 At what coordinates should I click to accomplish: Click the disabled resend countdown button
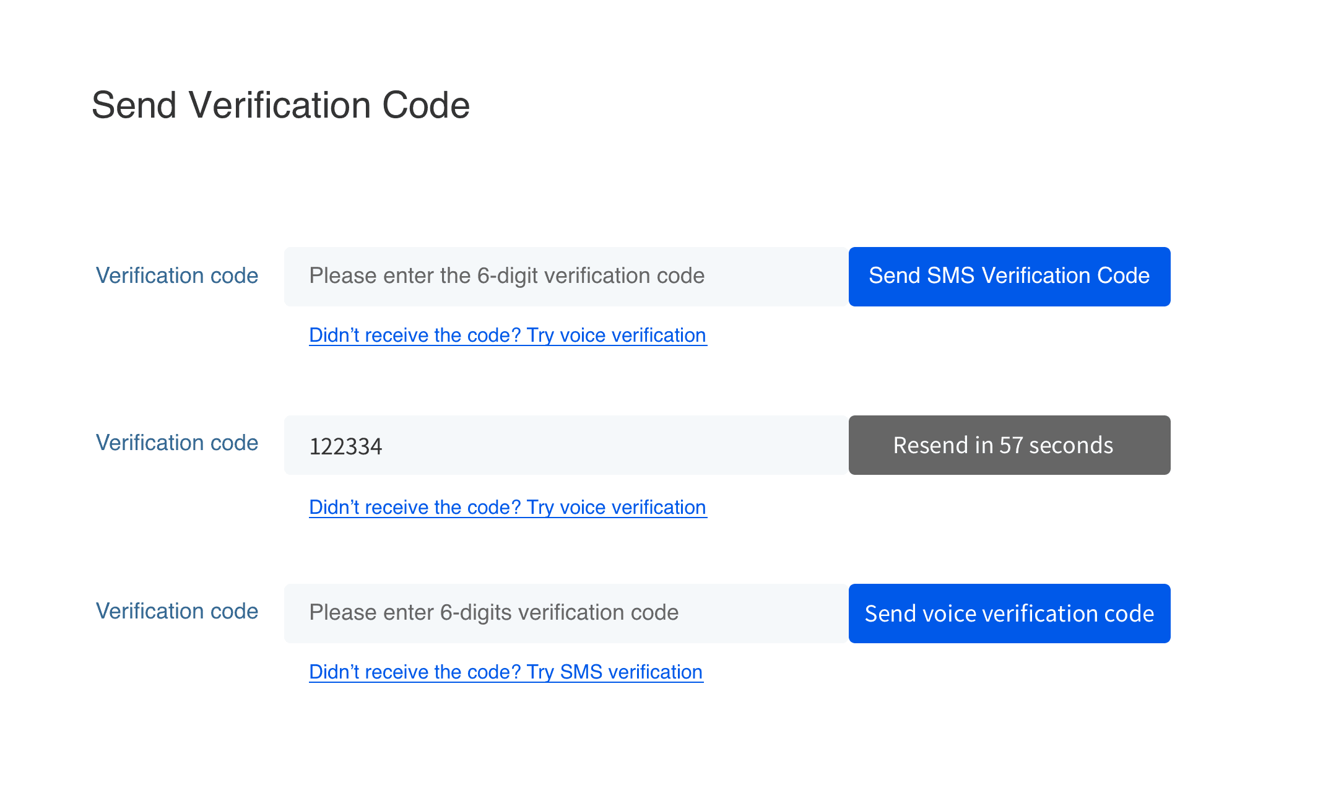(1009, 445)
